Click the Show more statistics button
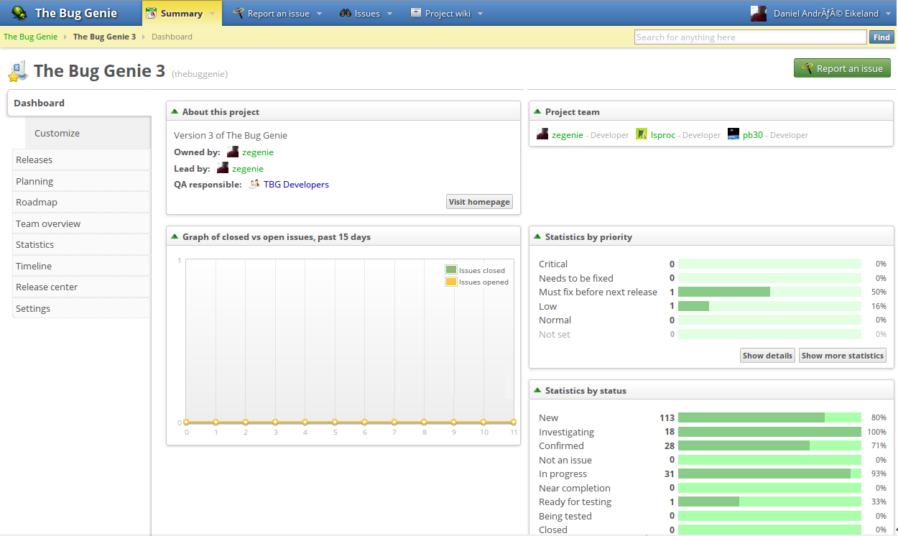This screenshot has width=898, height=536. (x=843, y=356)
